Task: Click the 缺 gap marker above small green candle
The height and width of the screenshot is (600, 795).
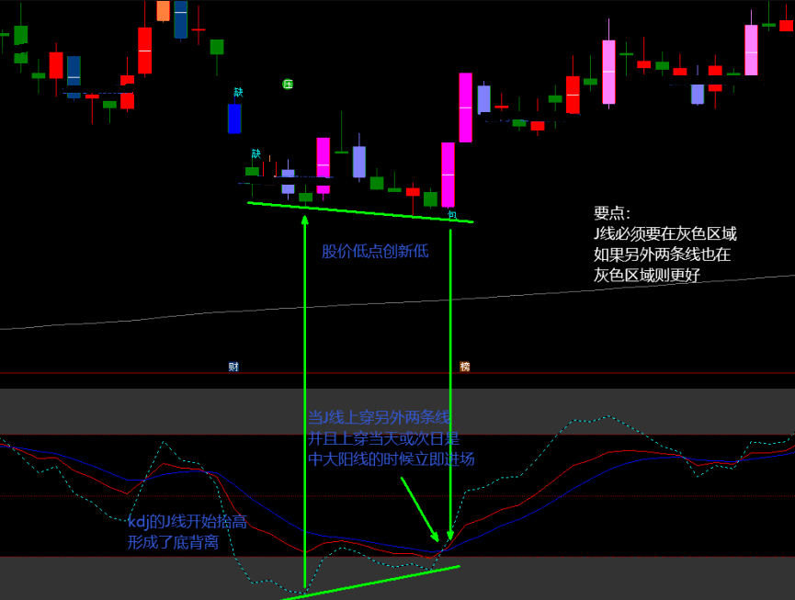Action: click(256, 153)
